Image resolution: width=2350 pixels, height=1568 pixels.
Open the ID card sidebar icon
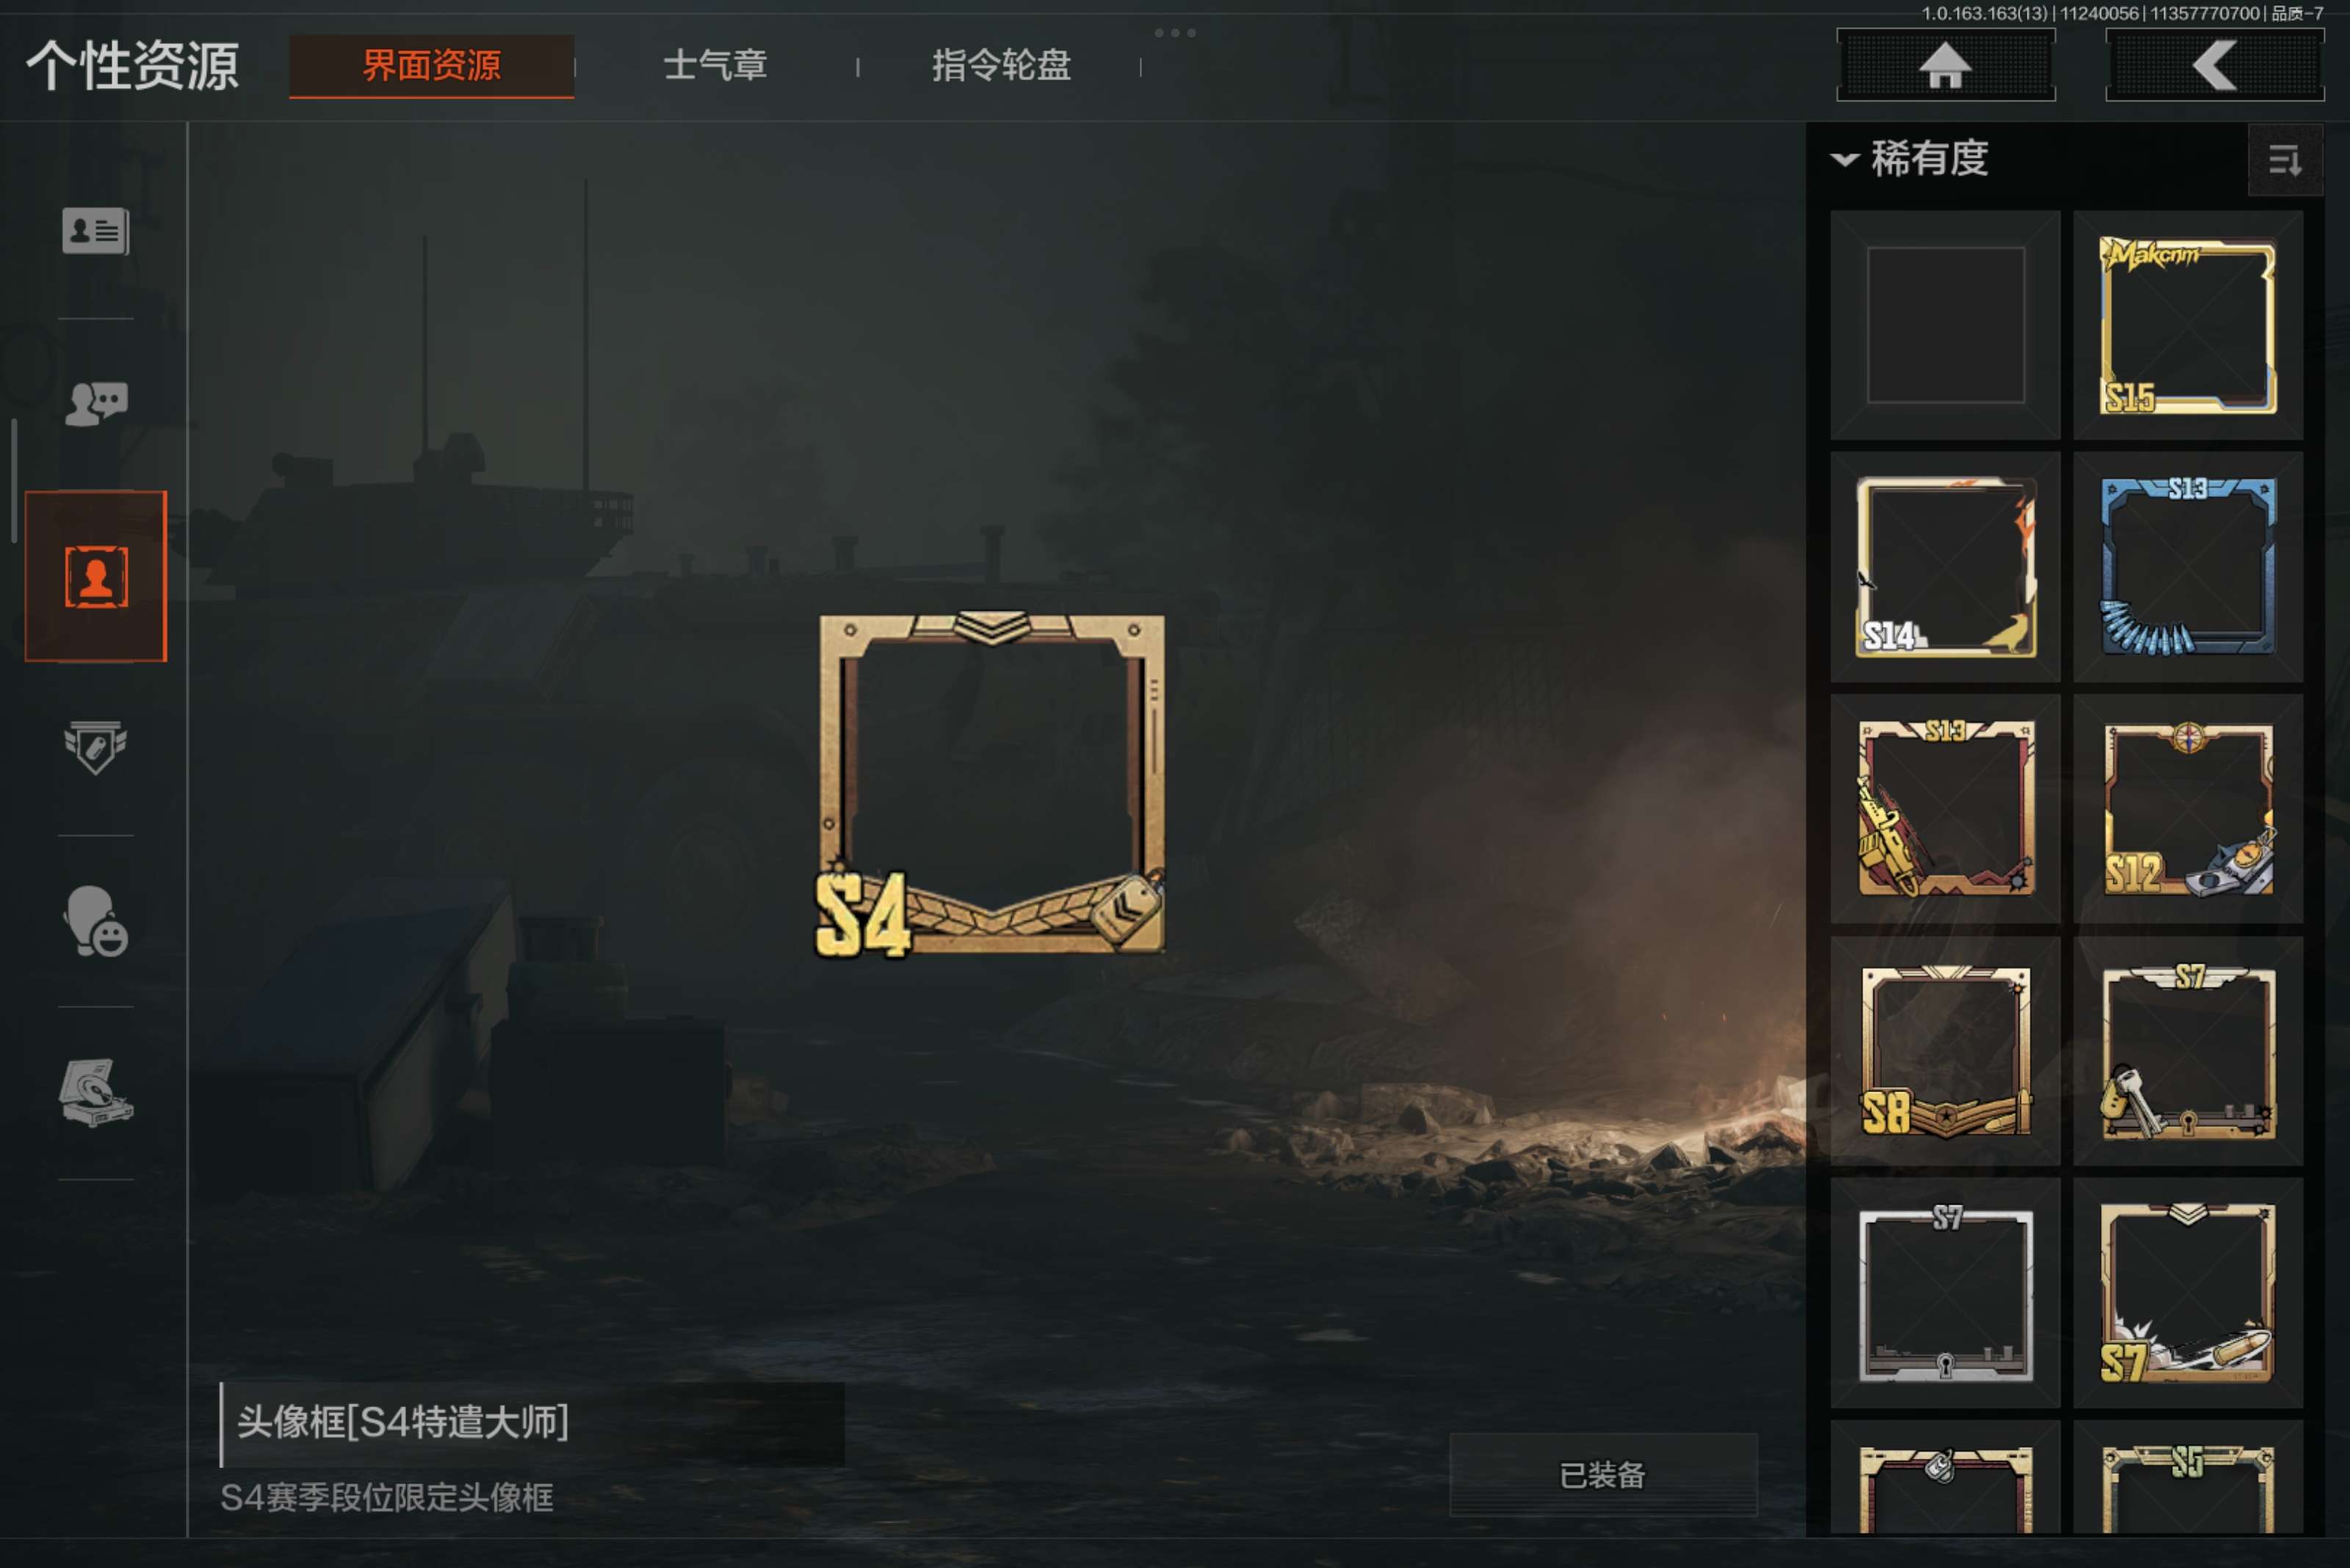[95, 231]
